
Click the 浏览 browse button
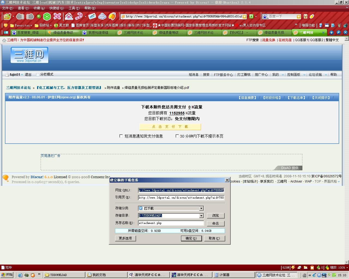pyautogui.click(x=215, y=216)
